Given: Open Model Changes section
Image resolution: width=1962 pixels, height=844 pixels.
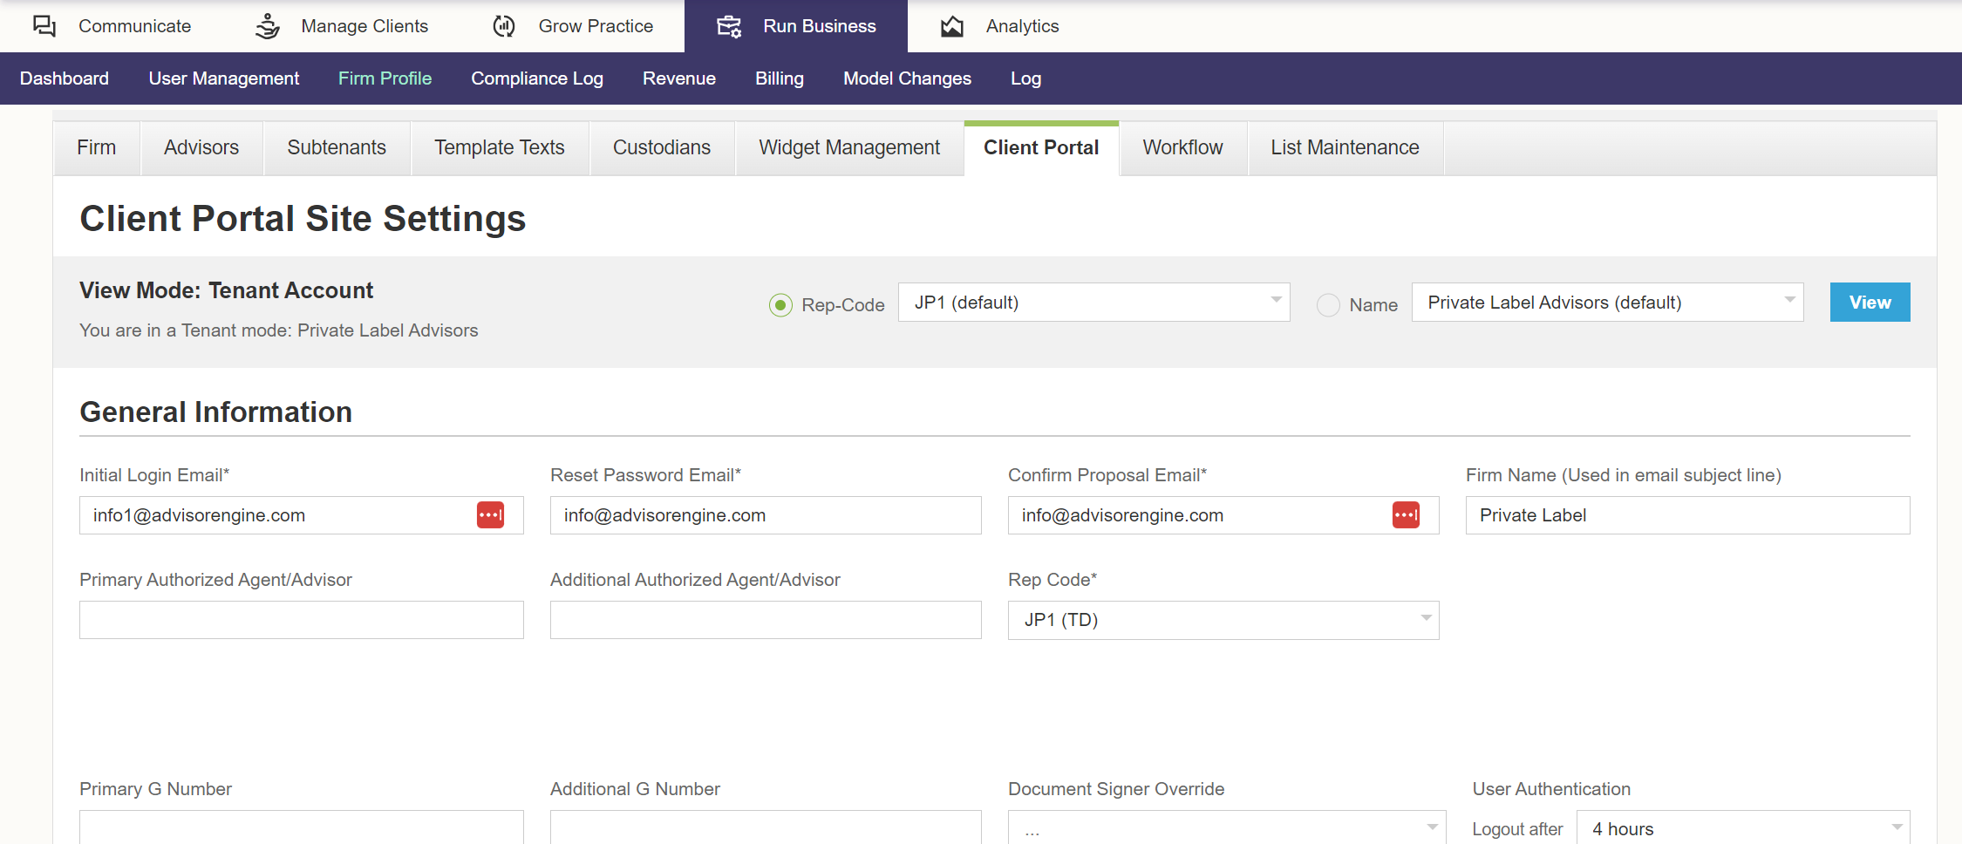Looking at the screenshot, I should click(x=907, y=78).
